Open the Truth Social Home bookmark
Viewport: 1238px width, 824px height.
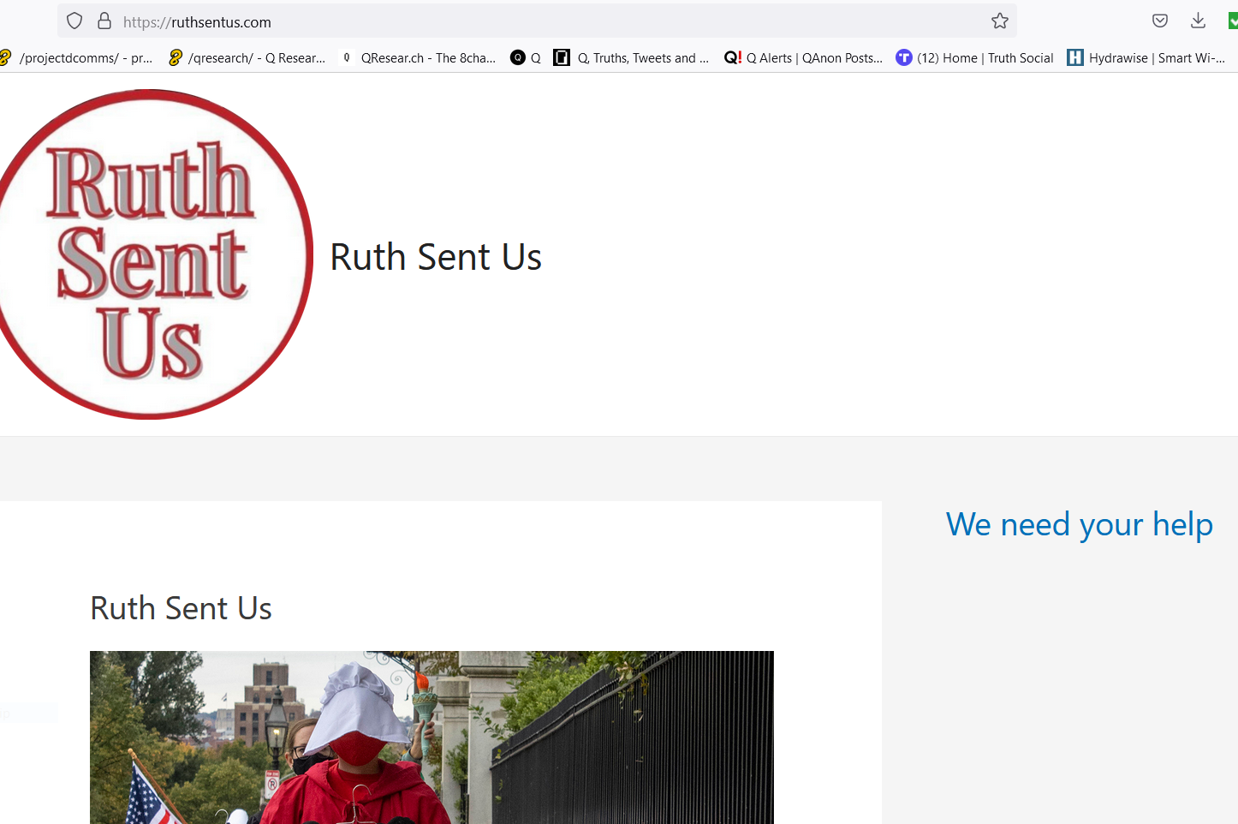point(974,57)
